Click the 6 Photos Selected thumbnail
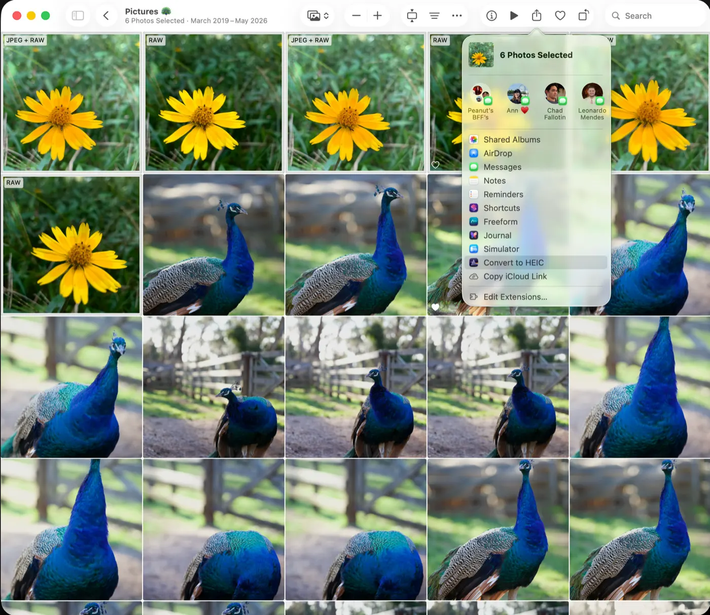Viewport: 710px width, 615px height. (x=481, y=55)
